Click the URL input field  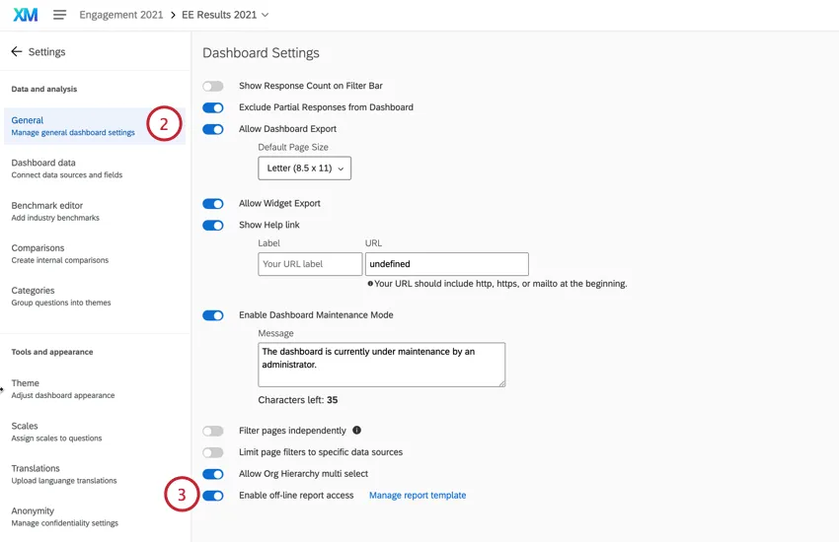[446, 264]
